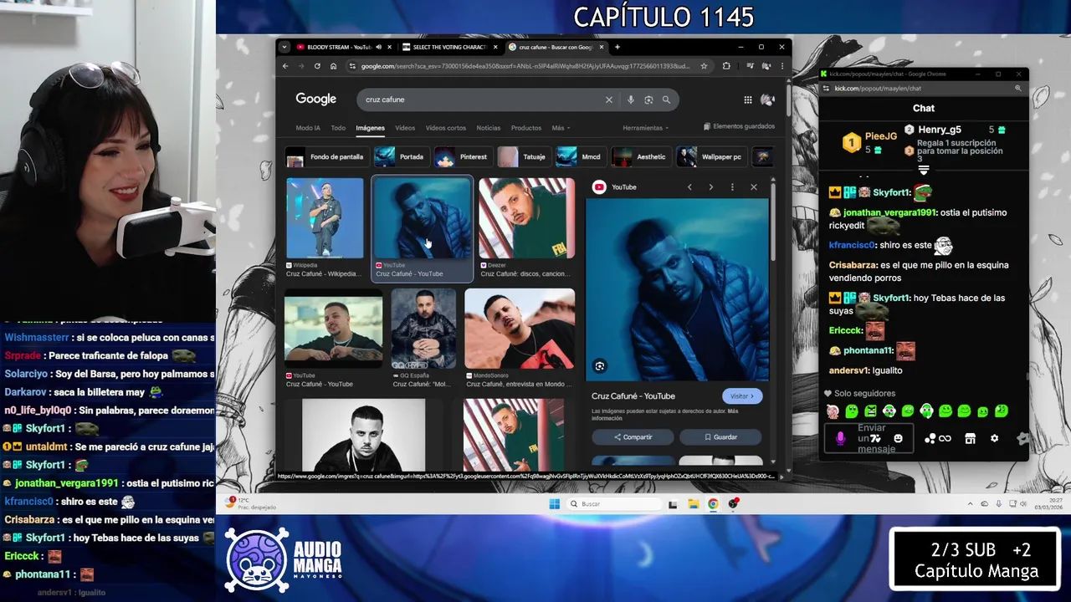Screen dimensions: 1071x602
Task: Click the Compartir button
Action: (633, 436)
